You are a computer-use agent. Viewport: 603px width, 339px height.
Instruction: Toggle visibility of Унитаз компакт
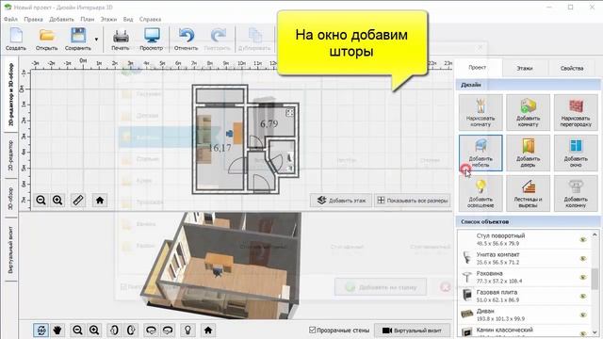(583, 258)
